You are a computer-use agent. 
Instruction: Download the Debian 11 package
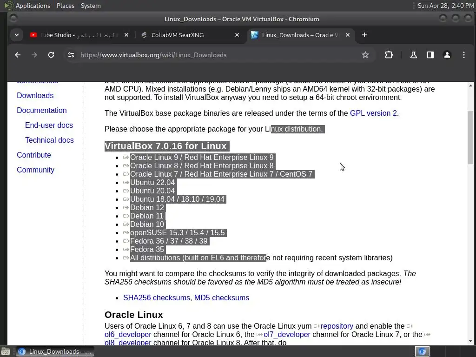[146, 216]
